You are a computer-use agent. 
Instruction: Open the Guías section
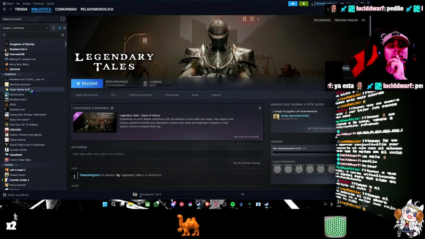pyautogui.click(x=195, y=95)
